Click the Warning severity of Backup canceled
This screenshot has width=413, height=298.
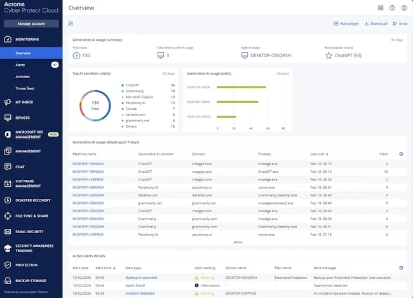[x=205, y=278]
